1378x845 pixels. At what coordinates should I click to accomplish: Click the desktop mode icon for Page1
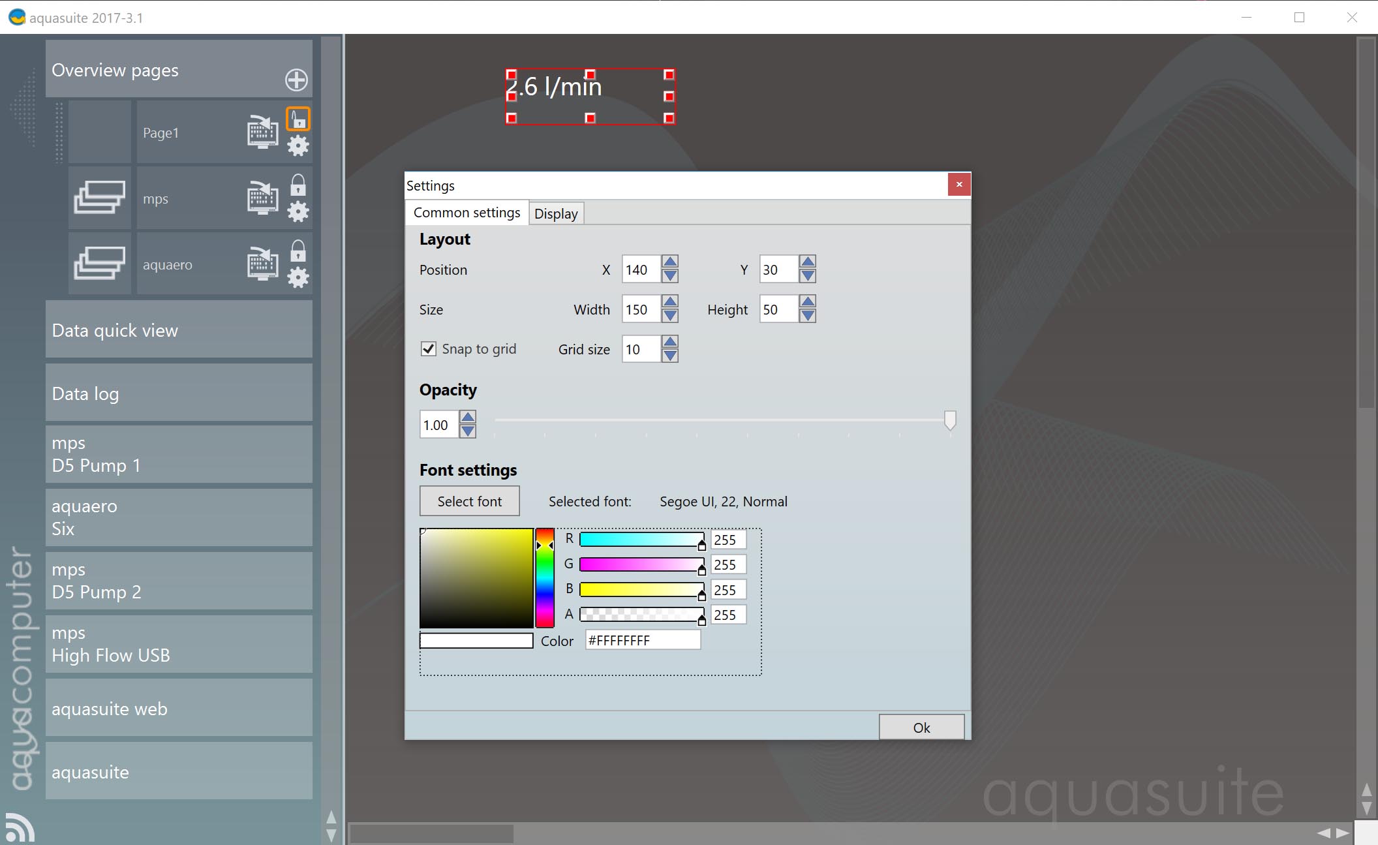[262, 132]
